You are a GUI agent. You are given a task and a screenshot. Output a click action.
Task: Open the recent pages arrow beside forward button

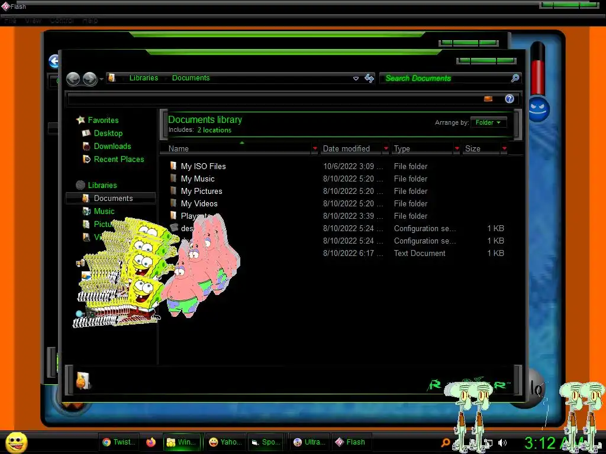(x=101, y=79)
